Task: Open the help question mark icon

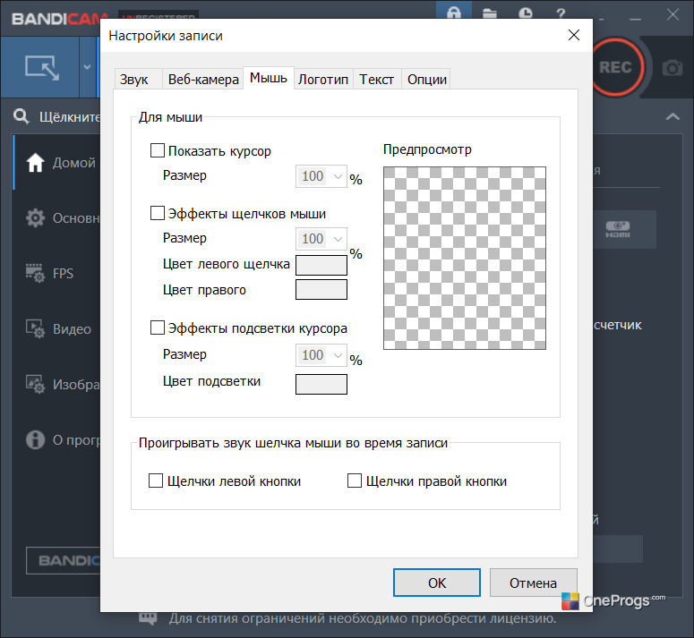Action: pos(561,13)
